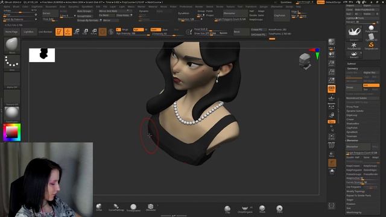Select the TrimDynamic brush

pyautogui.click(x=133, y=207)
